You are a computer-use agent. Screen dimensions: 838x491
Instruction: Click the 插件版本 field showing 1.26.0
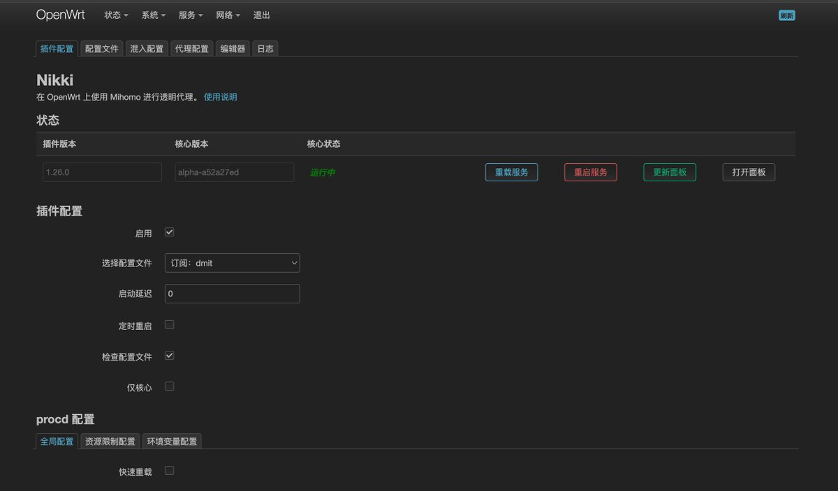[102, 172]
